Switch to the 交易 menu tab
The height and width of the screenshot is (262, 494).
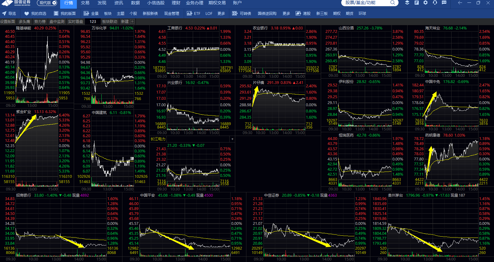click(x=85, y=3)
